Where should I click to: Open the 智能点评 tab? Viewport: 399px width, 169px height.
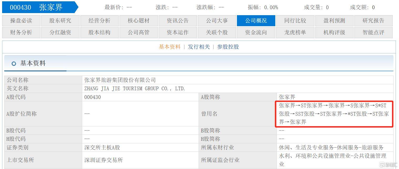click(374, 32)
